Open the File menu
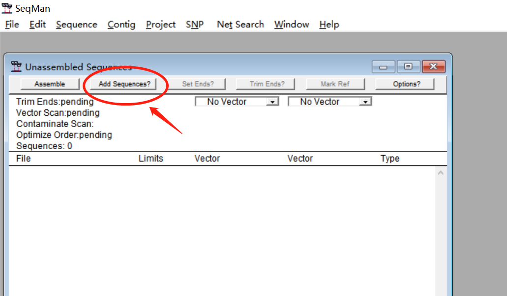Image resolution: width=507 pixels, height=296 pixels. click(12, 25)
